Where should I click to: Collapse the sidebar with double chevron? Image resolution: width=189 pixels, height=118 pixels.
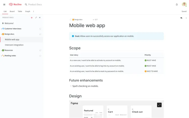[40, 18]
